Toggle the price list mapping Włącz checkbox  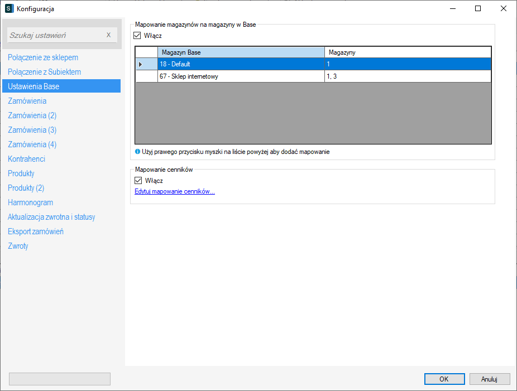tap(138, 181)
